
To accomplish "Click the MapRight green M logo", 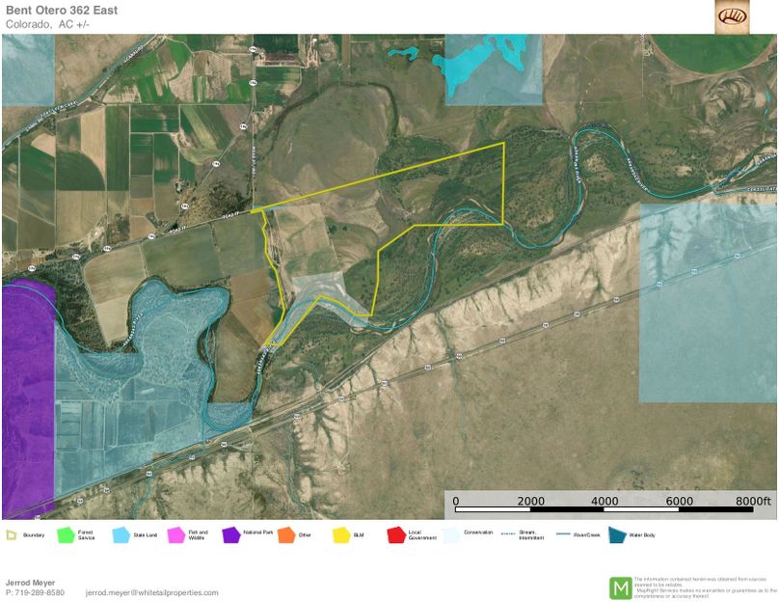I will pyautogui.click(x=620, y=588).
